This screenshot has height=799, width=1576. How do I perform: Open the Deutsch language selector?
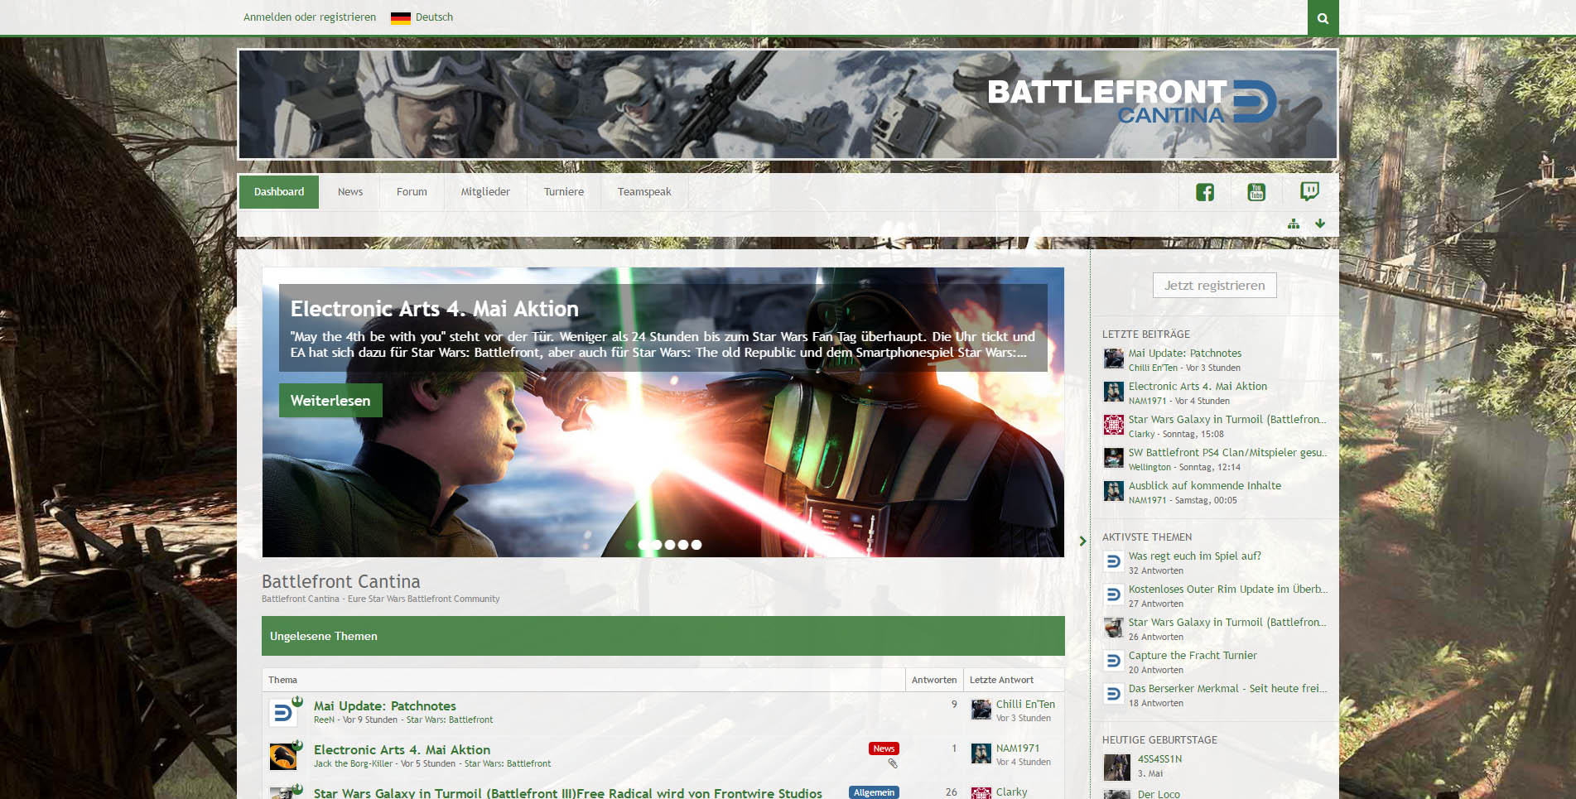(x=422, y=17)
